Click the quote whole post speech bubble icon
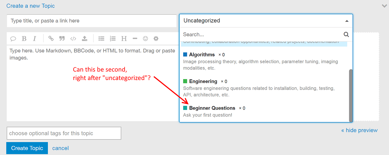This screenshot has height=155, width=389. 13,39
